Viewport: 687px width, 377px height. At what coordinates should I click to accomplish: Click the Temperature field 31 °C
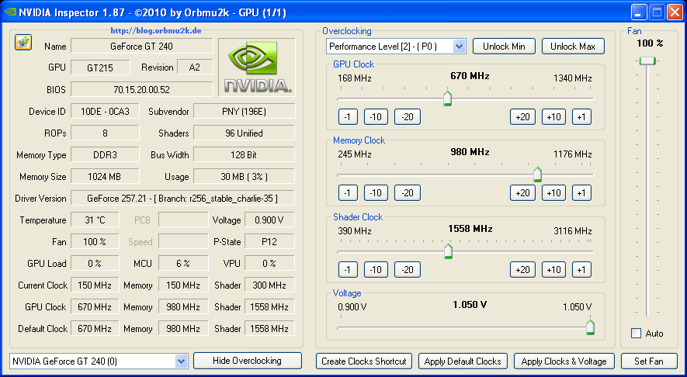(95, 220)
